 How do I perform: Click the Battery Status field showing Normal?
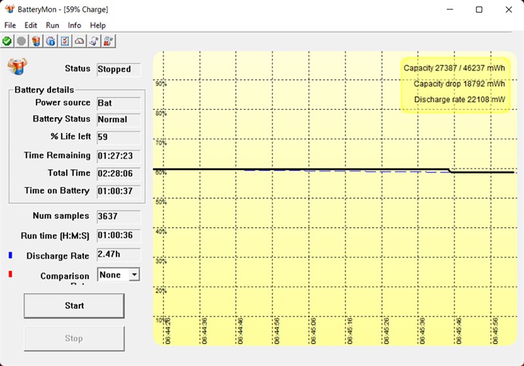click(x=119, y=120)
